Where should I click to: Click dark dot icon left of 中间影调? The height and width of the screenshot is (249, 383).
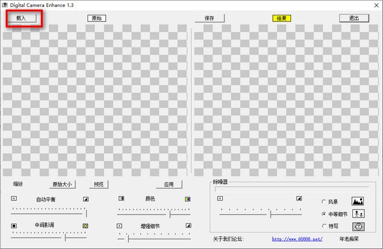tap(14, 226)
